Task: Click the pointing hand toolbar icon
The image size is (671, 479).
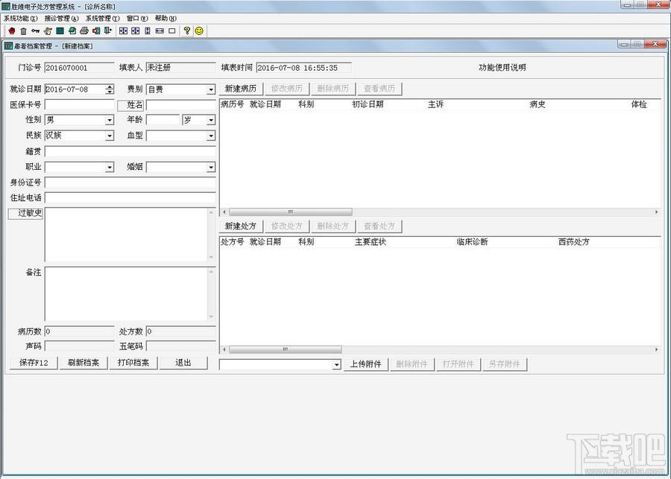Action: [48, 31]
